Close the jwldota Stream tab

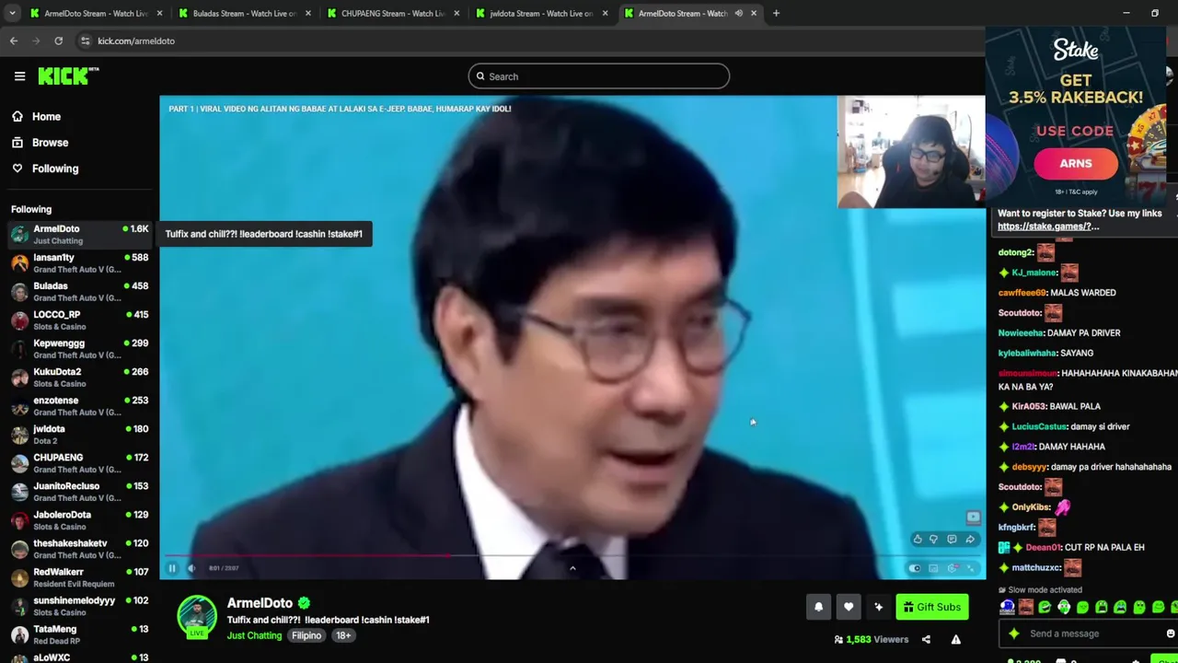[605, 13]
